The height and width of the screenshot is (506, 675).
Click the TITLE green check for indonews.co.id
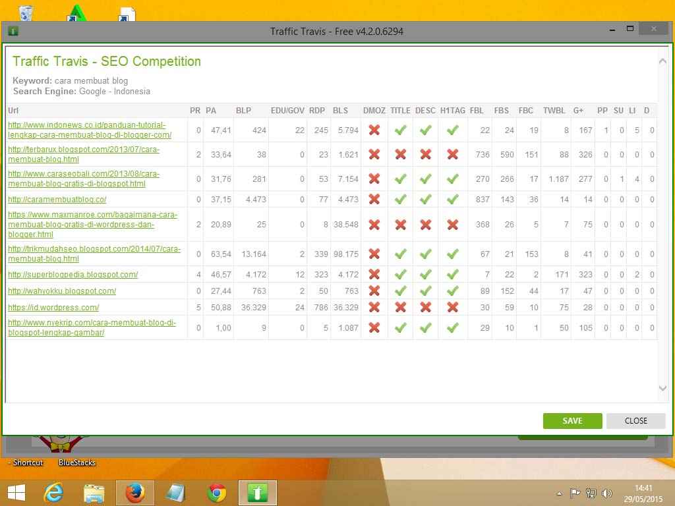[400, 130]
